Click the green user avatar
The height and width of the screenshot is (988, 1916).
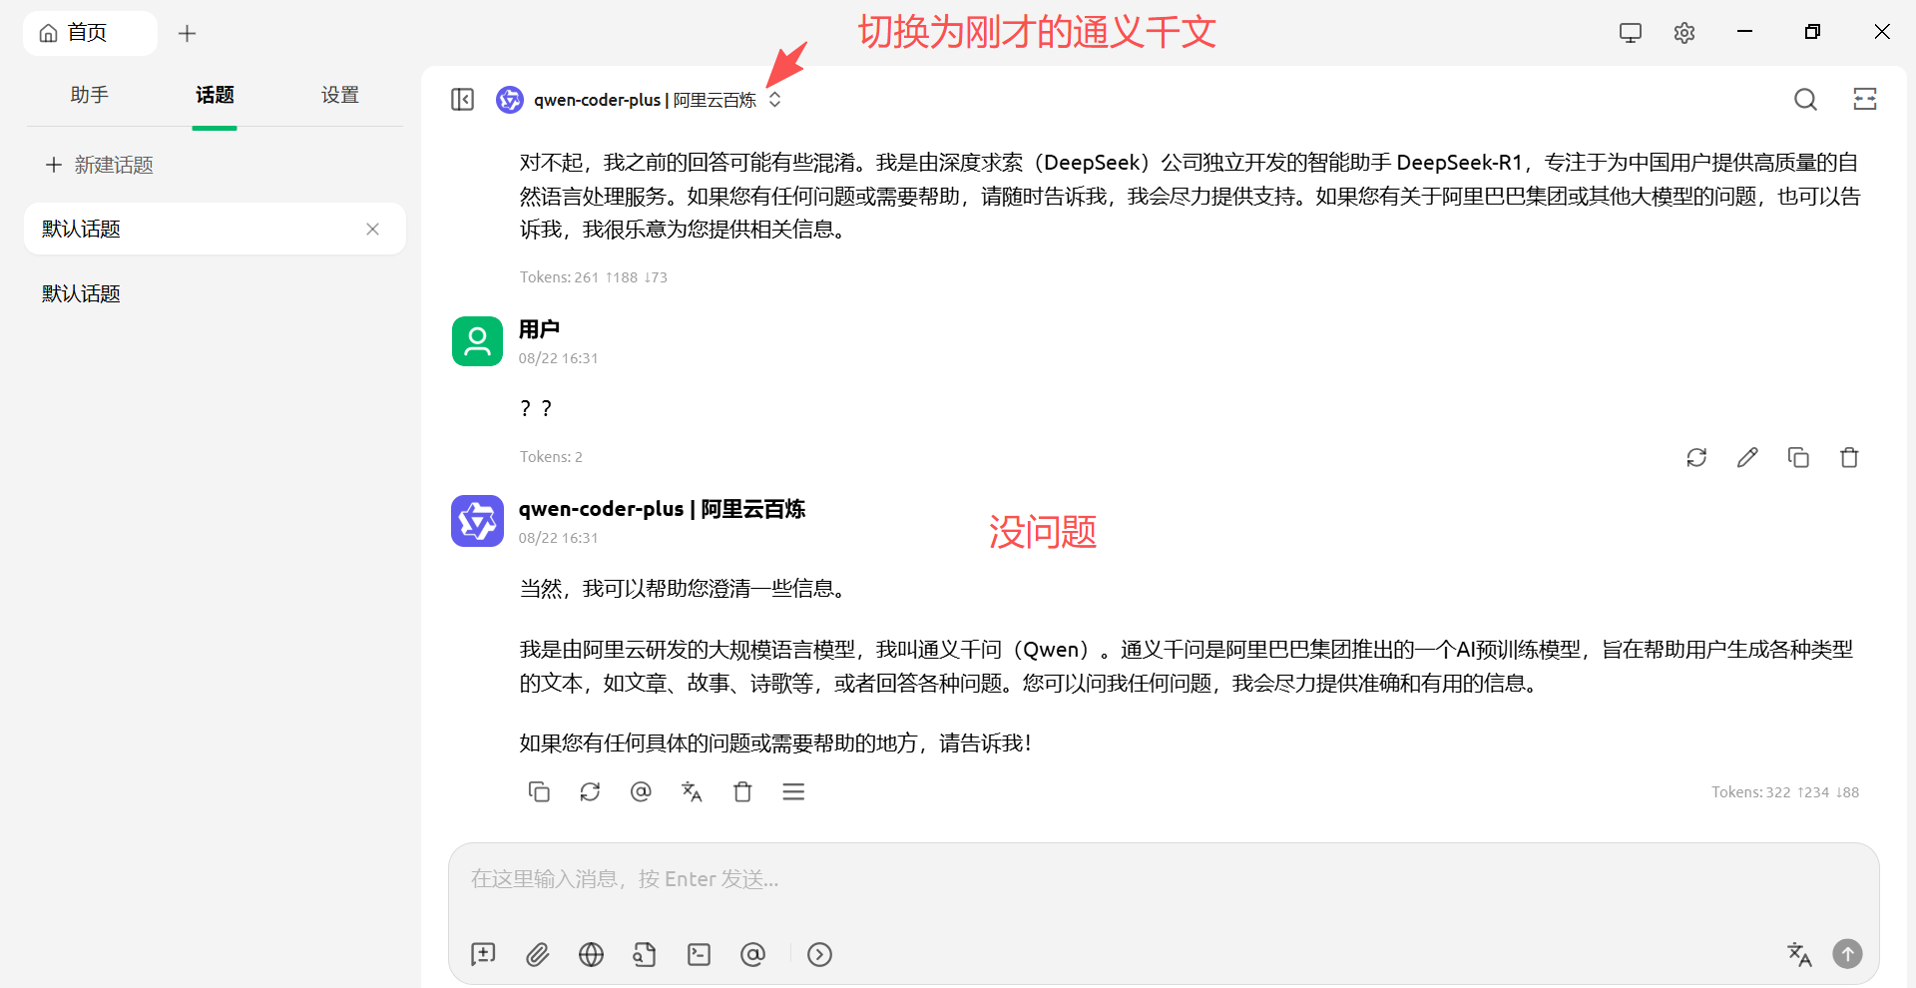477,341
